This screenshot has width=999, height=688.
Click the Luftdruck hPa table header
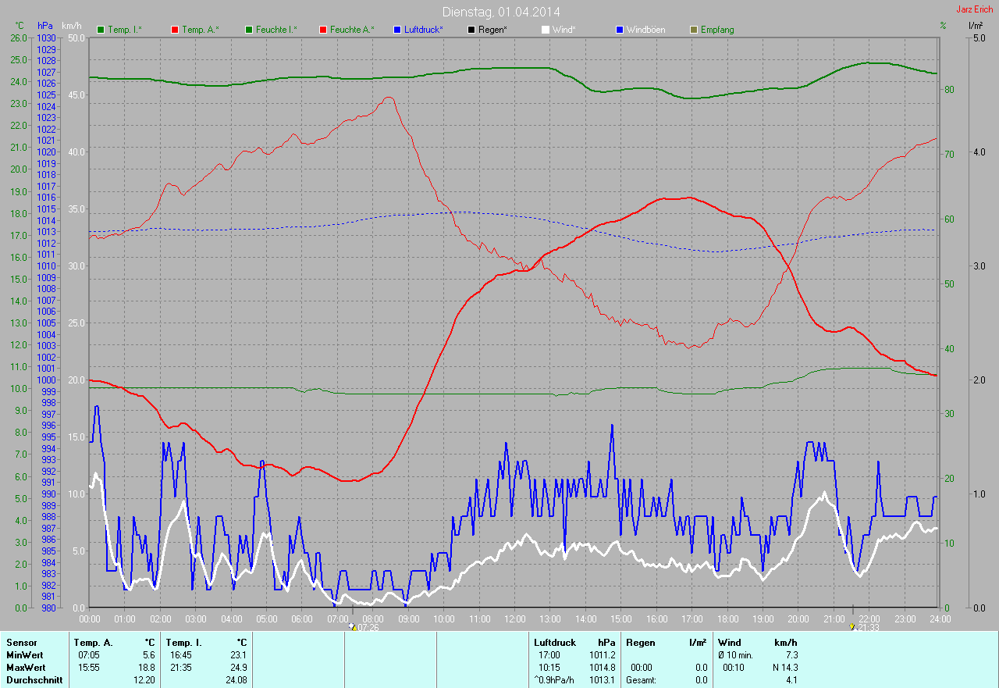coord(574,642)
